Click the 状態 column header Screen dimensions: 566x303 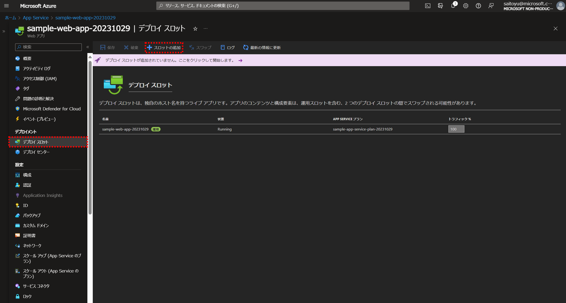pyautogui.click(x=221, y=119)
